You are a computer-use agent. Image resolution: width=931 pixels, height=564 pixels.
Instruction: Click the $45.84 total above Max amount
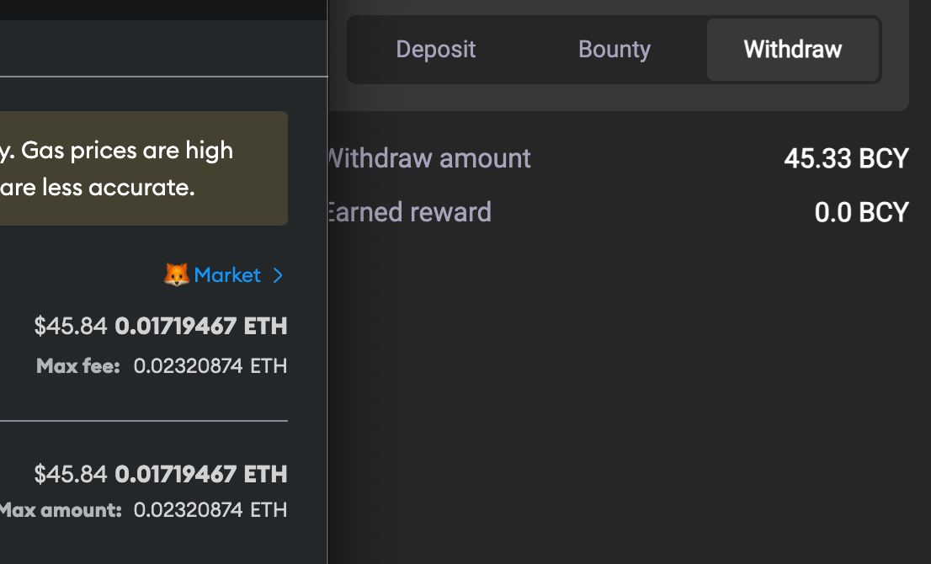70,475
